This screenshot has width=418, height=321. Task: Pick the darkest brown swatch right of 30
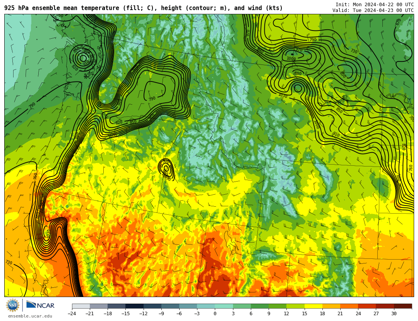pyautogui.click(x=403, y=306)
